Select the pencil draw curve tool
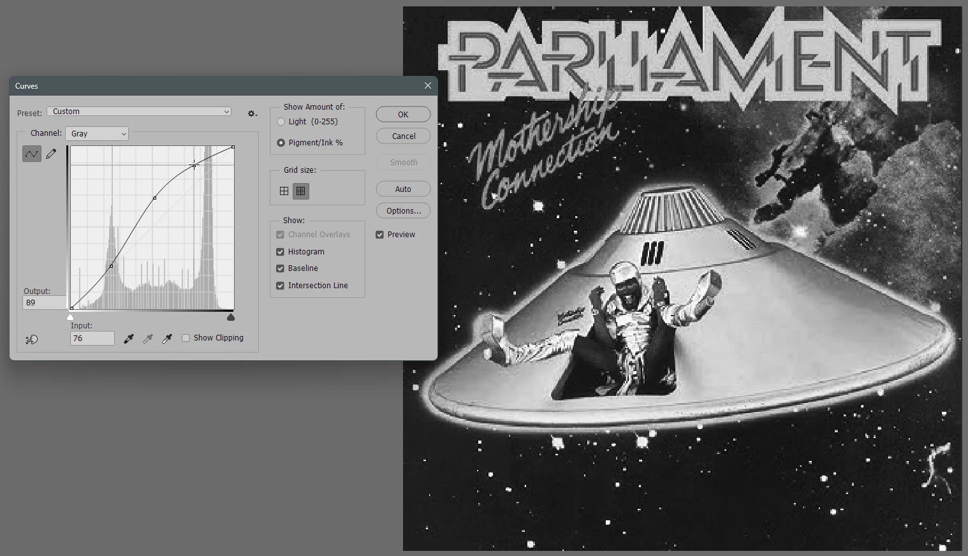The width and height of the screenshot is (968, 556). coord(51,154)
